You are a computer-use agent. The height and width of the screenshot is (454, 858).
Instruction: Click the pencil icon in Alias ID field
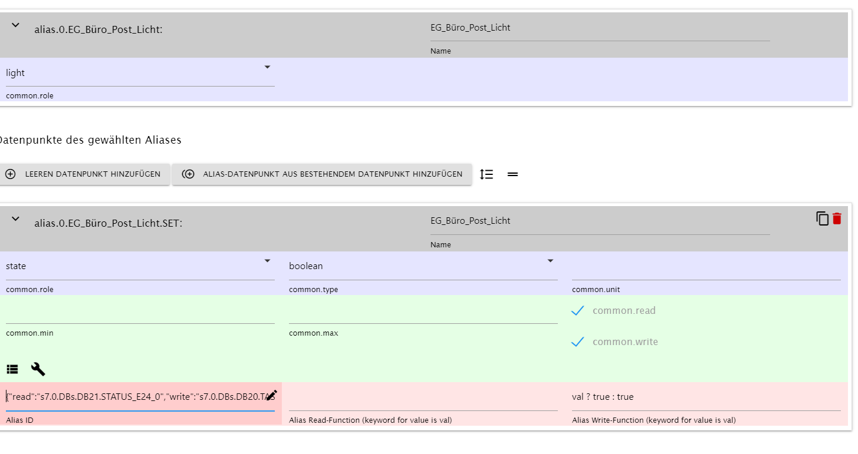pos(271,396)
